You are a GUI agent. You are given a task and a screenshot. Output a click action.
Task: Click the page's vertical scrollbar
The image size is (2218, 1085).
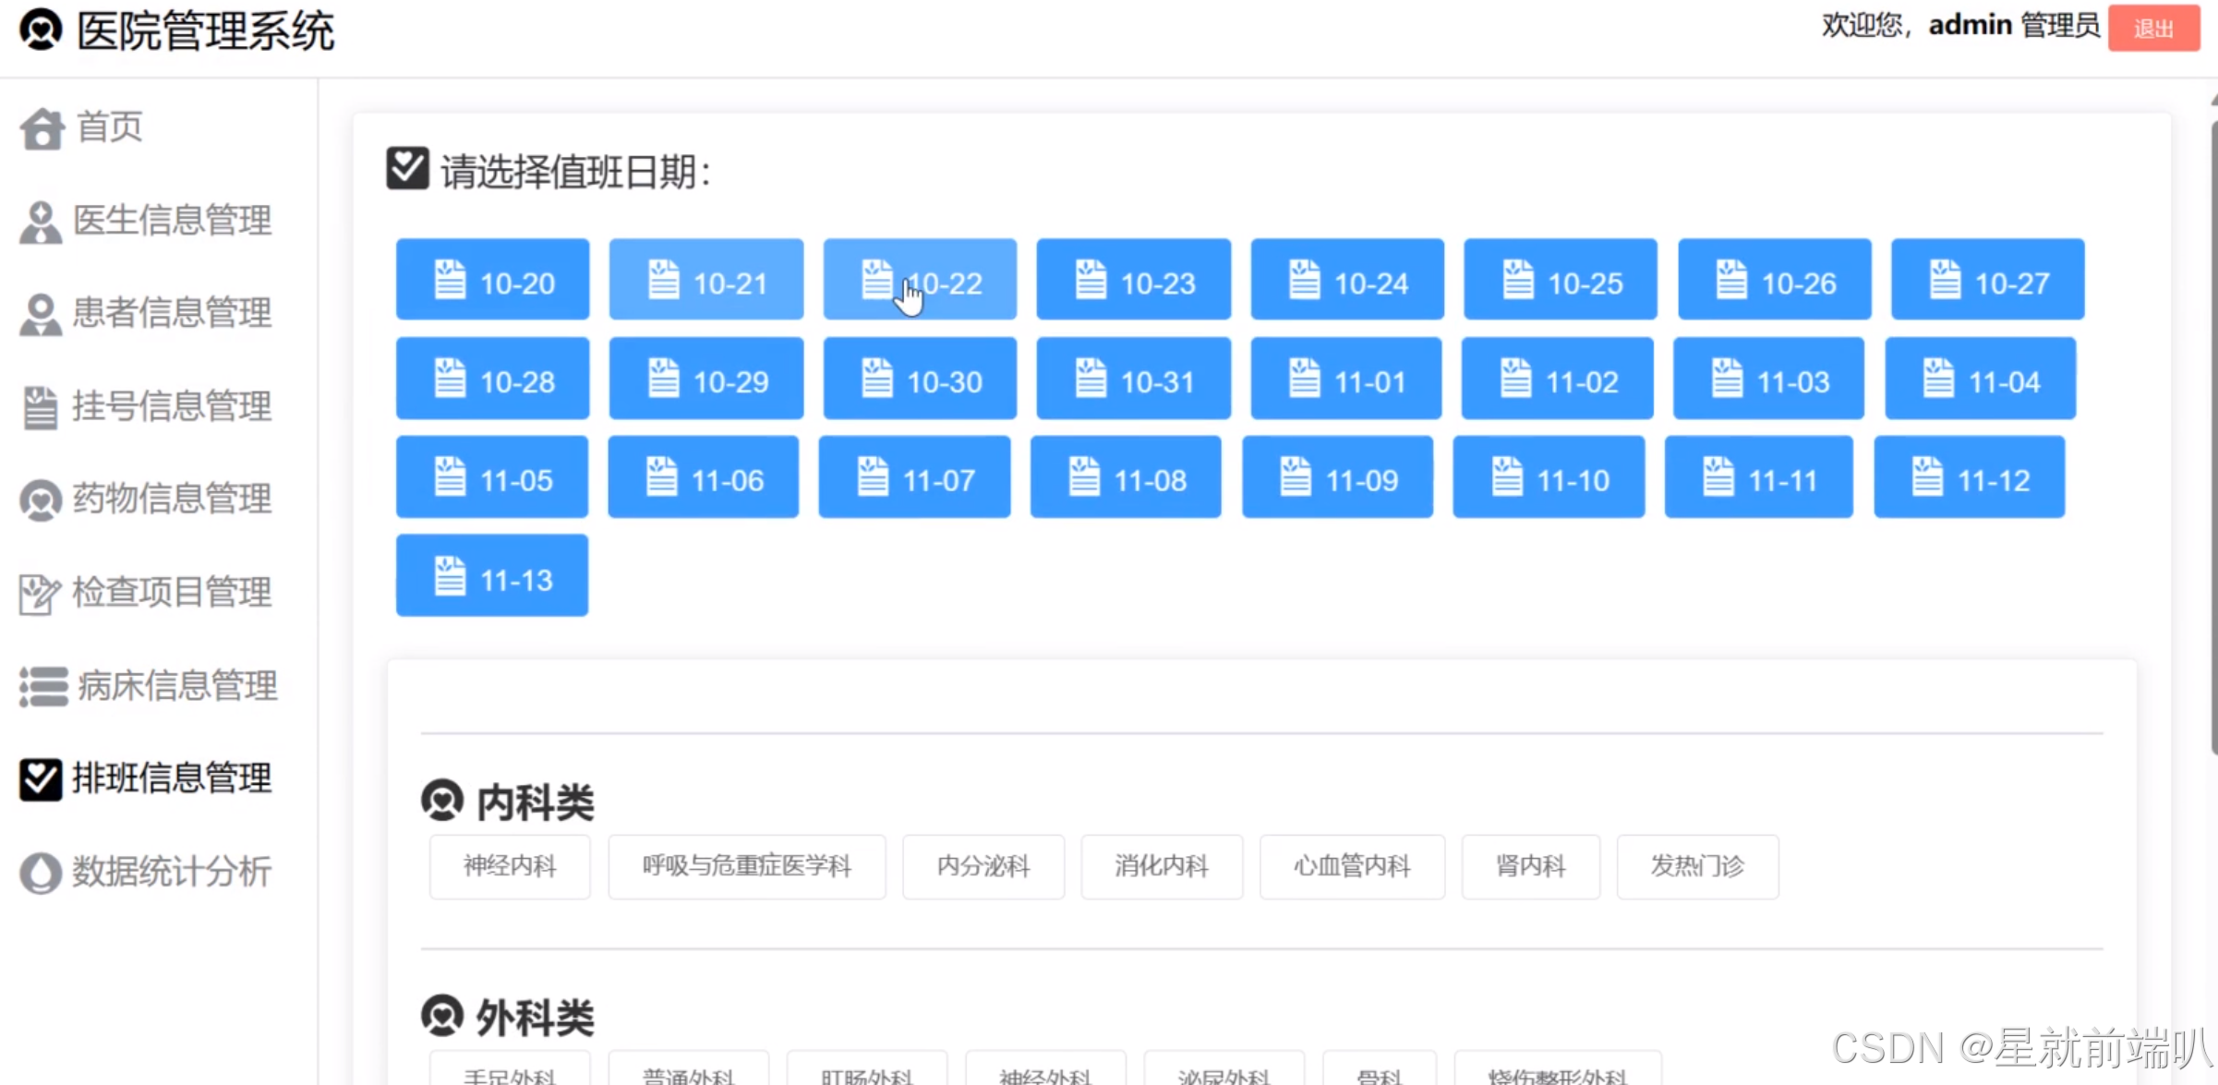(x=2212, y=434)
